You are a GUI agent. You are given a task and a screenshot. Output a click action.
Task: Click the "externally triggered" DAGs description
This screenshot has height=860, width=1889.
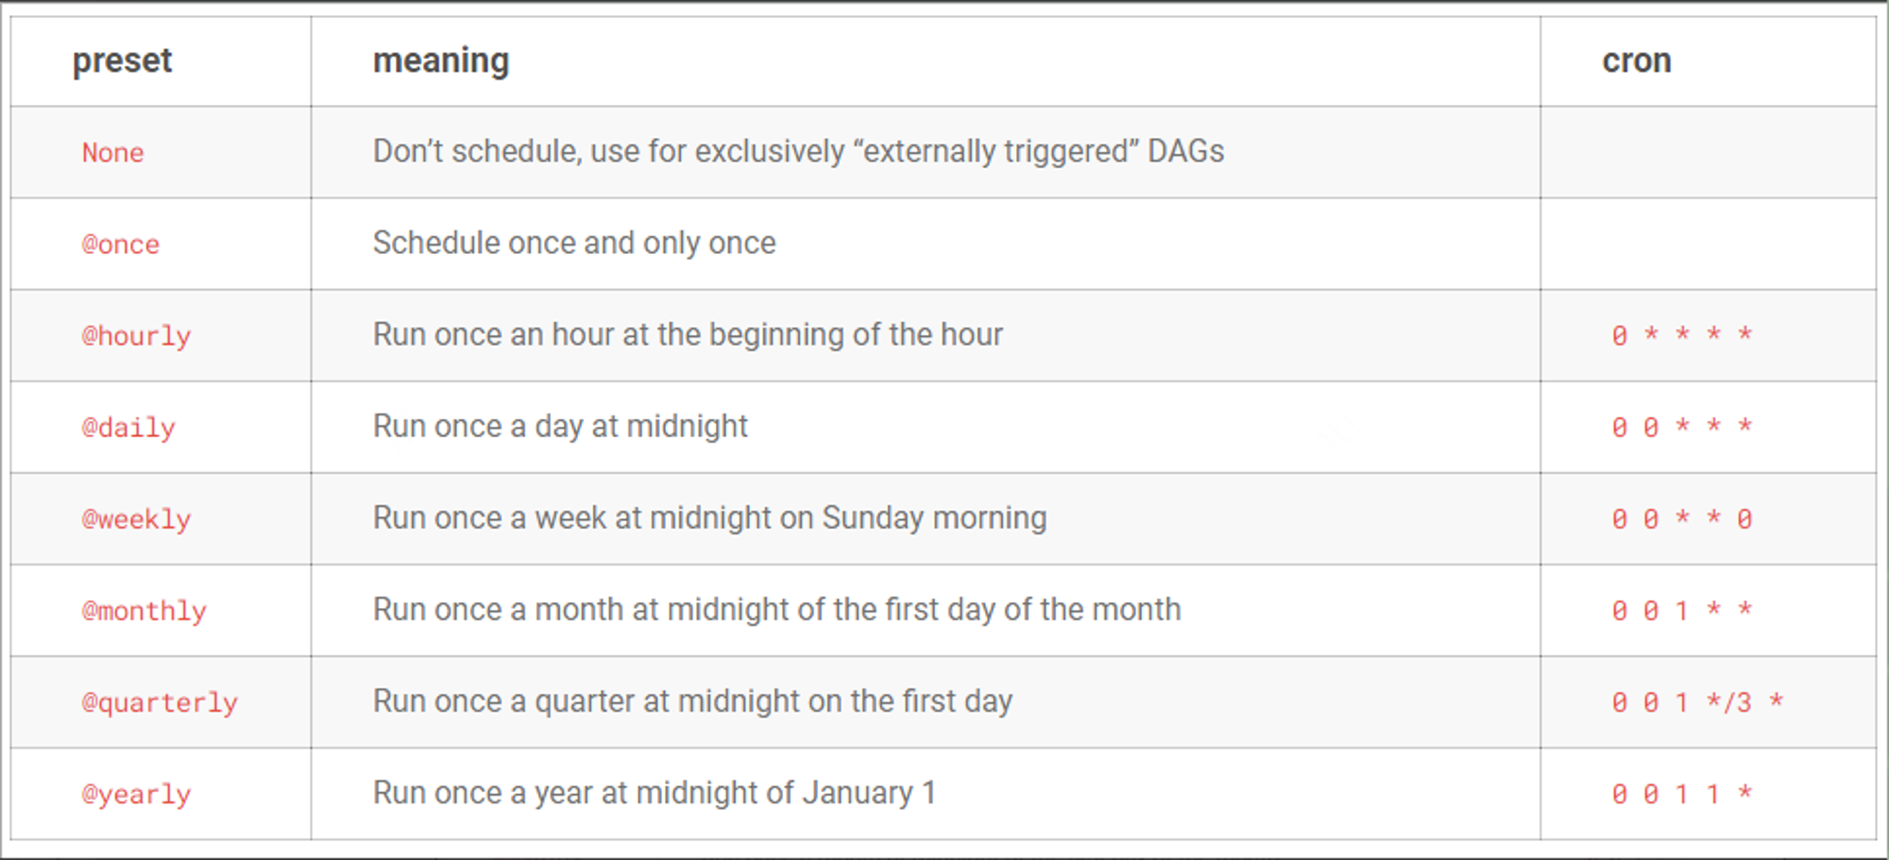[x=798, y=151]
